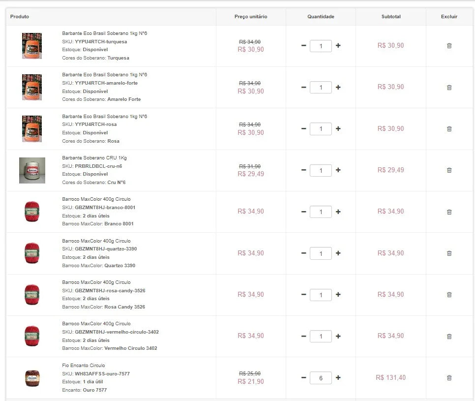The image size is (475, 401).
Task: Decrease quantity of Barroco MaxColor Branco
Action: pyautogui.click(x=303, y=212)
